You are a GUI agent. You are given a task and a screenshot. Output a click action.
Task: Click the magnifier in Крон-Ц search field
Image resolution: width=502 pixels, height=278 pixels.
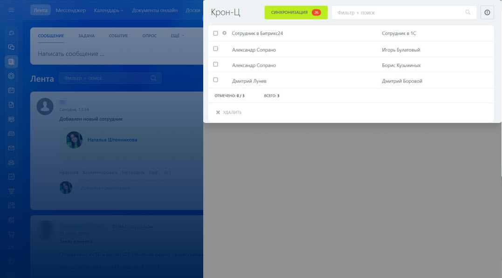(468, 12)
